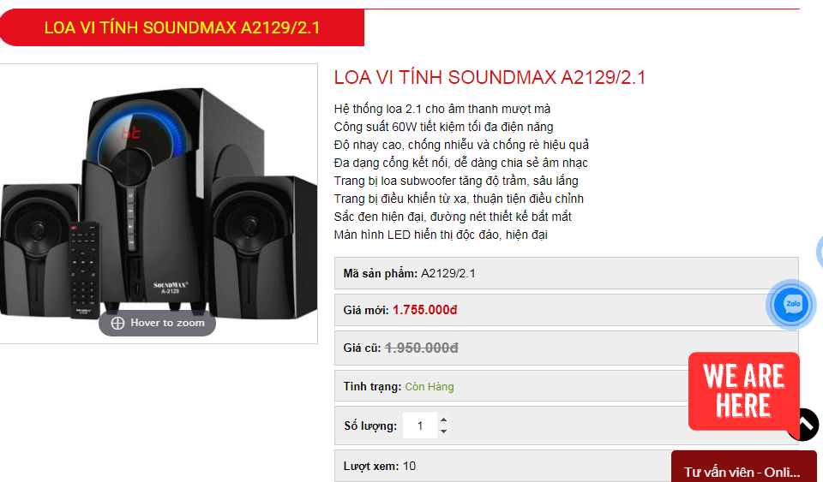Click the magnifier icon beside Hover to zoom
Screen dimensions: 823x482
pos(117,324)
